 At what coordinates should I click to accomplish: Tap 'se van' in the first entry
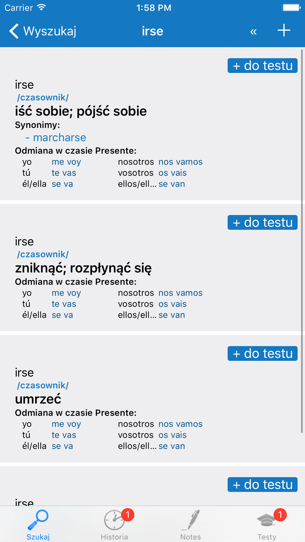click(x=172, y=184)
